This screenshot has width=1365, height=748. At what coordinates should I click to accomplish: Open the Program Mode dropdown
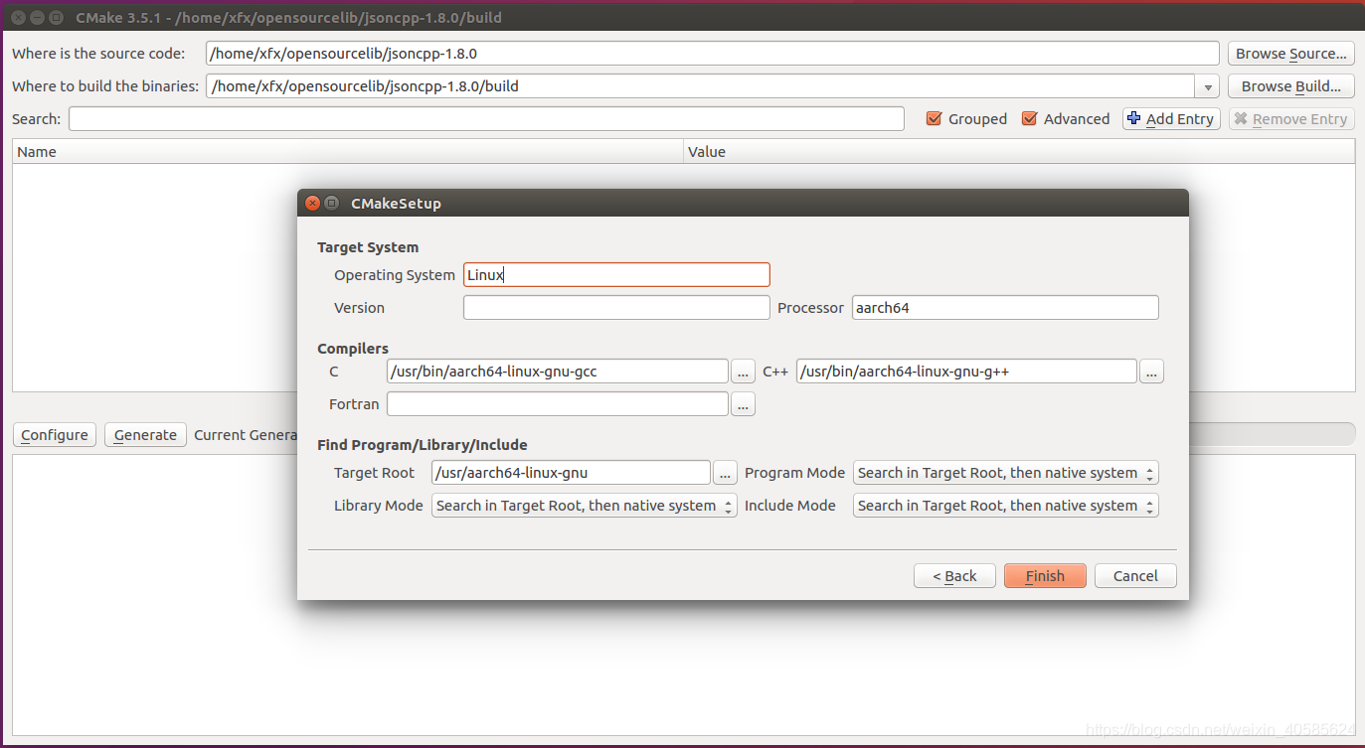click(1006, 473)
